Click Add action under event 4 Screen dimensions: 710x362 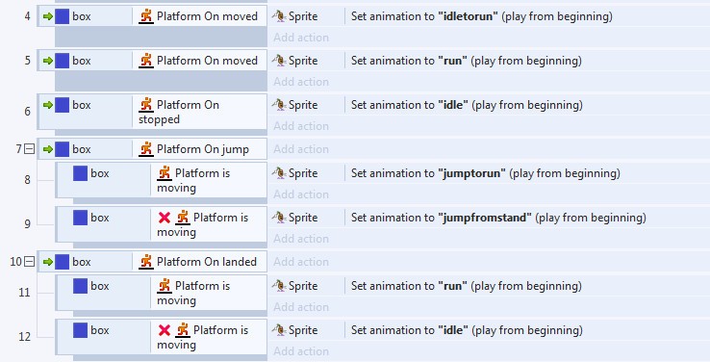(301, 38)
